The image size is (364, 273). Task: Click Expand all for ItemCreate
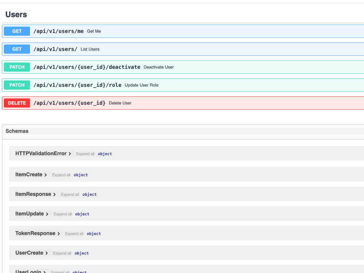coord(61,175)
